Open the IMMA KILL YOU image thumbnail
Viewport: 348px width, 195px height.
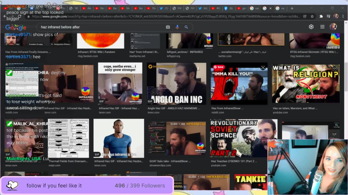point(239,84)
